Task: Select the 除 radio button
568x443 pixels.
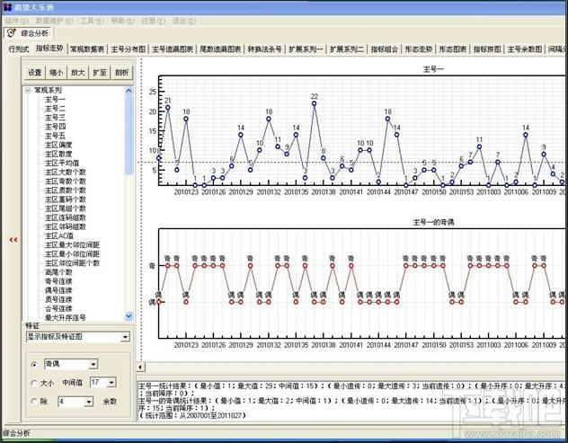Action: [x=34, y=402]
